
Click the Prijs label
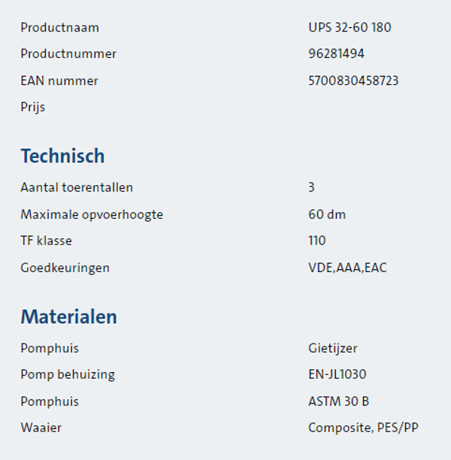(x=33, y=107)
